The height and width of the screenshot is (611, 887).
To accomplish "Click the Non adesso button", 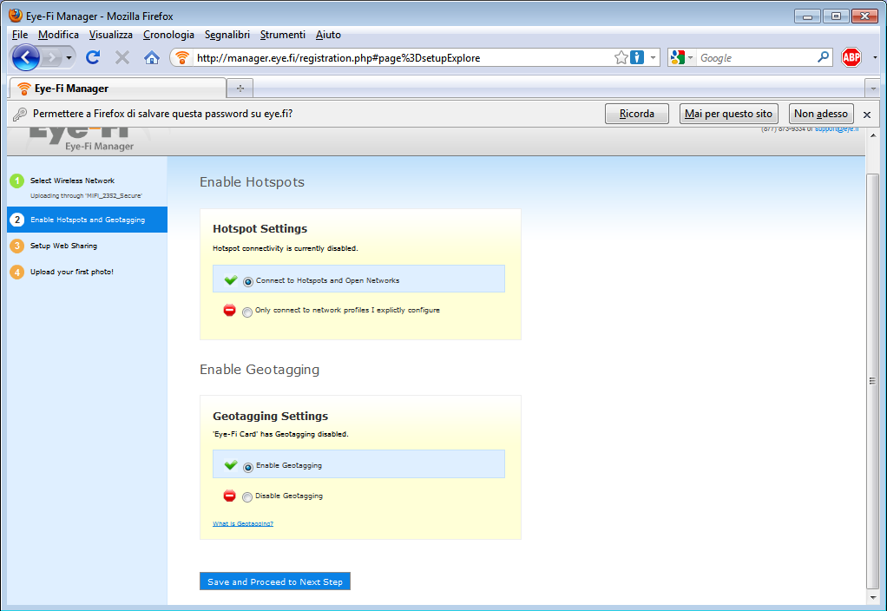I will pos(821,114).
